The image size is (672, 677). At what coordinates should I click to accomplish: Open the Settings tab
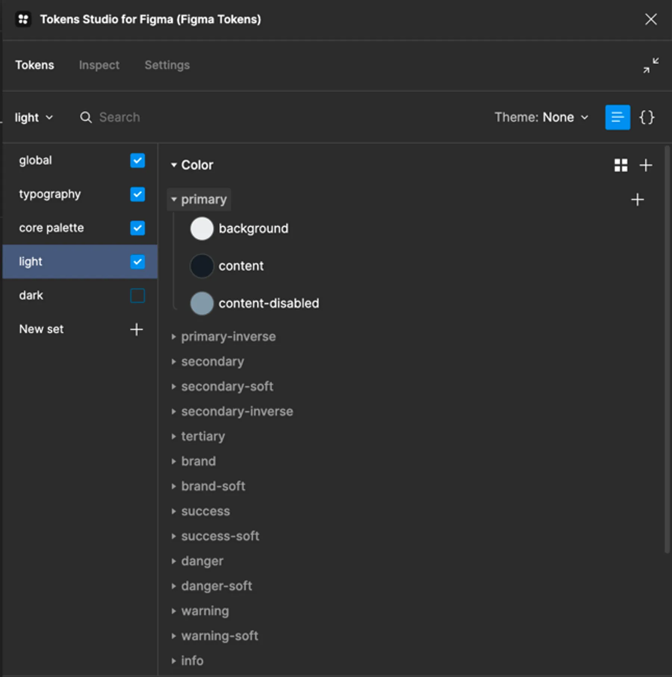pos(167,65)
